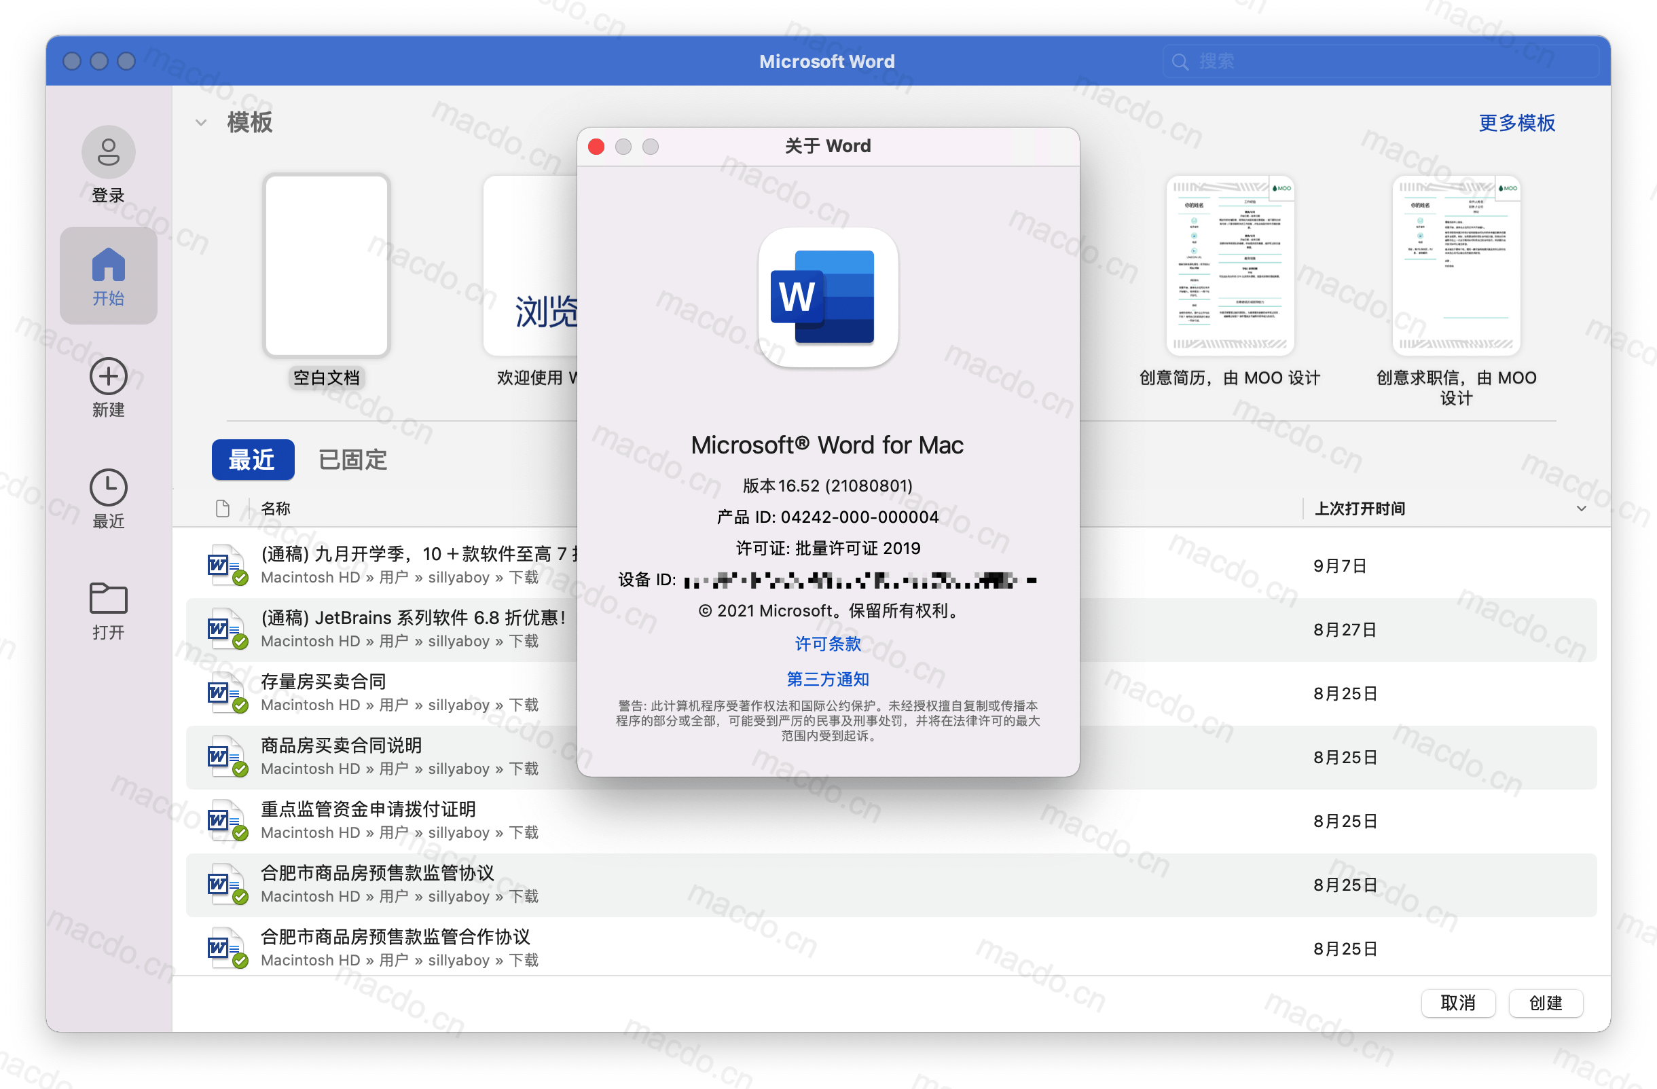Close the 关于 Word dialog

pos(596,147)
